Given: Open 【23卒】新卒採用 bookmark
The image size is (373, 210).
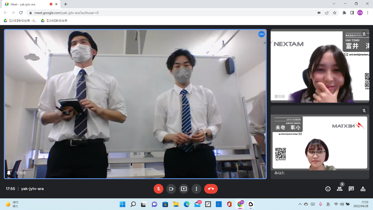Looking at the screenshot, I should pyautogui.click(x=54, y=21).
